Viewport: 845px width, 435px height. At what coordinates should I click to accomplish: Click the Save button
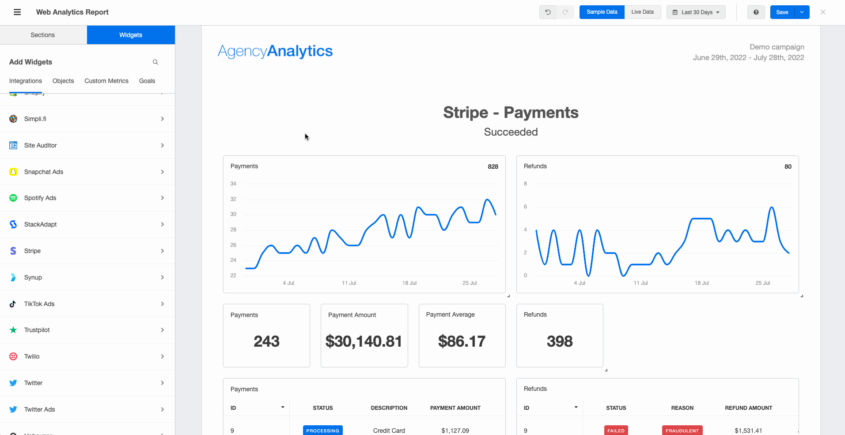781,12
